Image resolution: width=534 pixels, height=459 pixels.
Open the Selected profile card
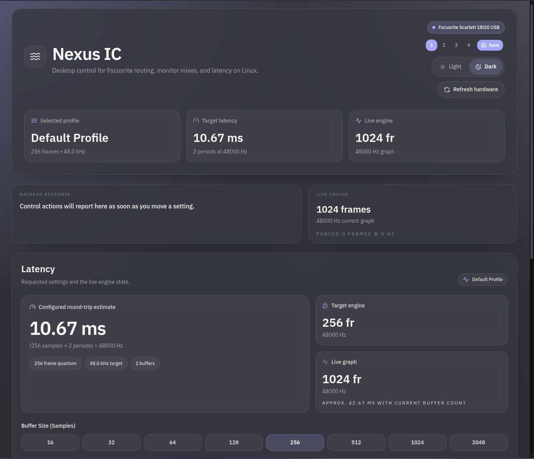102,136
